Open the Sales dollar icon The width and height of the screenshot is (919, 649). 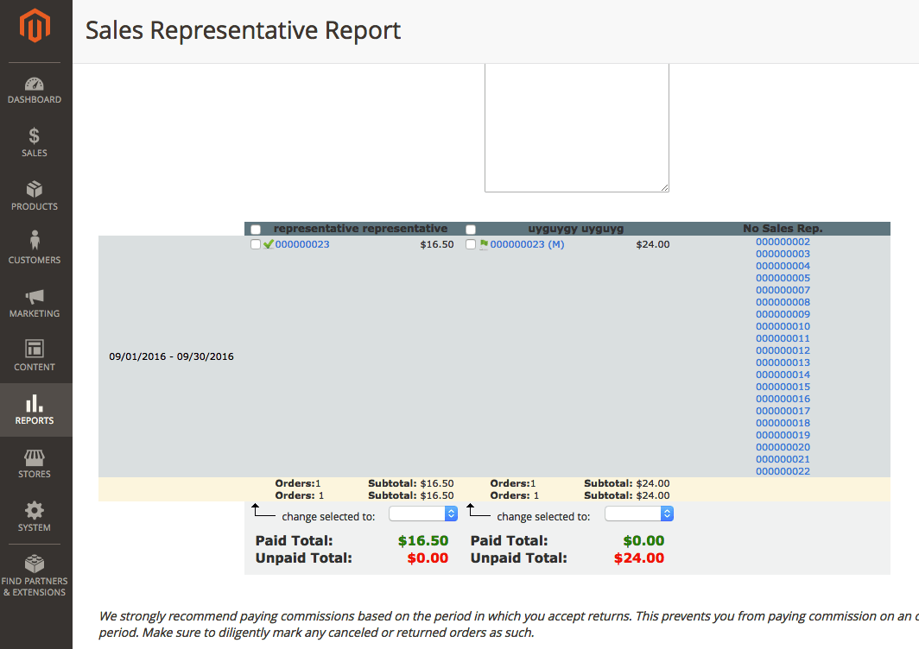[35, 136]
